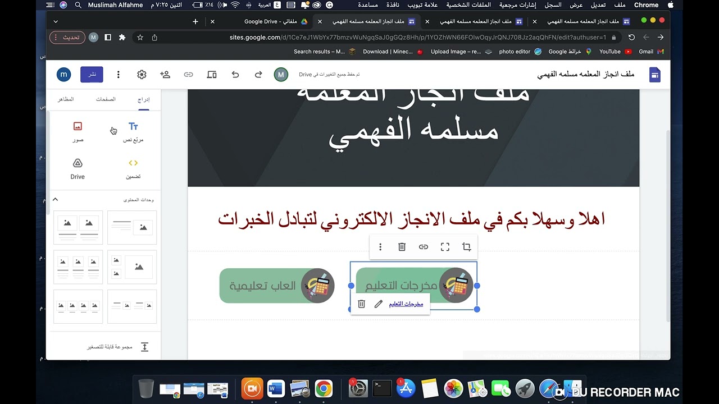Open the YouTube bookmark
This screenshot has height=404, width=719.
pyautogui.click(x=615, y=52)
